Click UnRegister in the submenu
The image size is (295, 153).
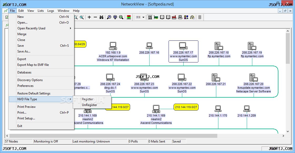click(x=92, y=105)
